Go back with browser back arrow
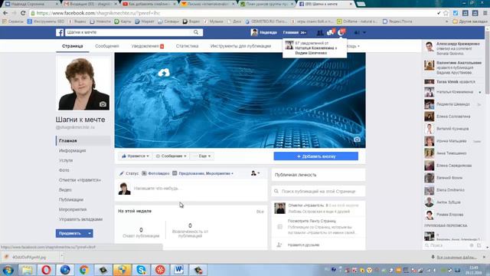The height and width of the screenshot is (276, 490). point(5,13)
